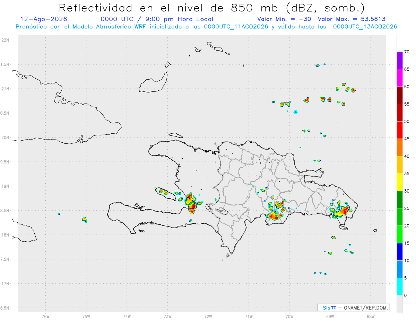Select the yellow 30–35 dBZ colorbar segment
The width and height of the screenshot is (416, 321).
tap(400, 182)
